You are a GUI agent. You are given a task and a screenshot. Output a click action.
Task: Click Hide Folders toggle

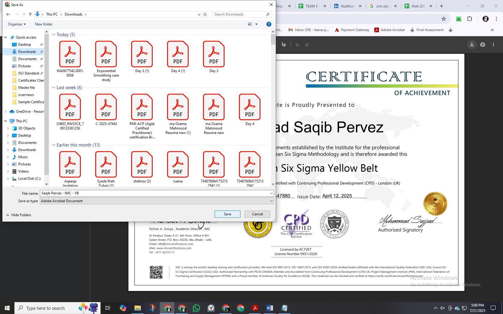coord(19,215)
